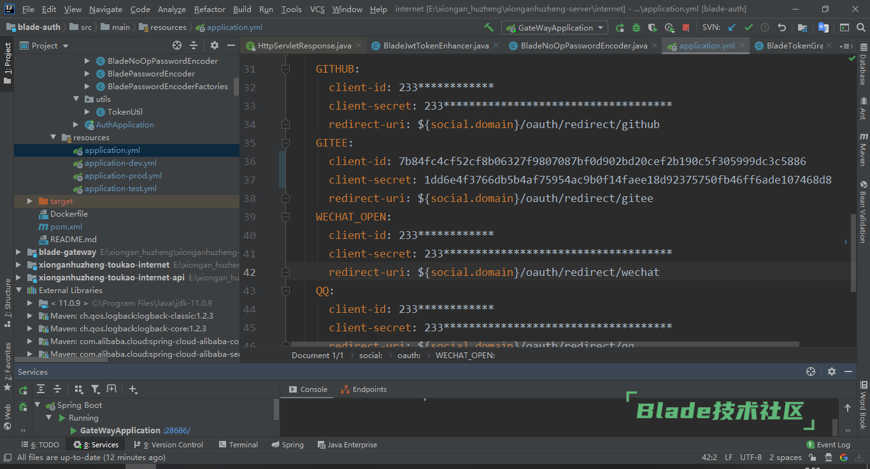Image resolution: width=870 pixels, height=469 pixels.
Task: Collapse the External Libraries node
Action: point(18,291)
